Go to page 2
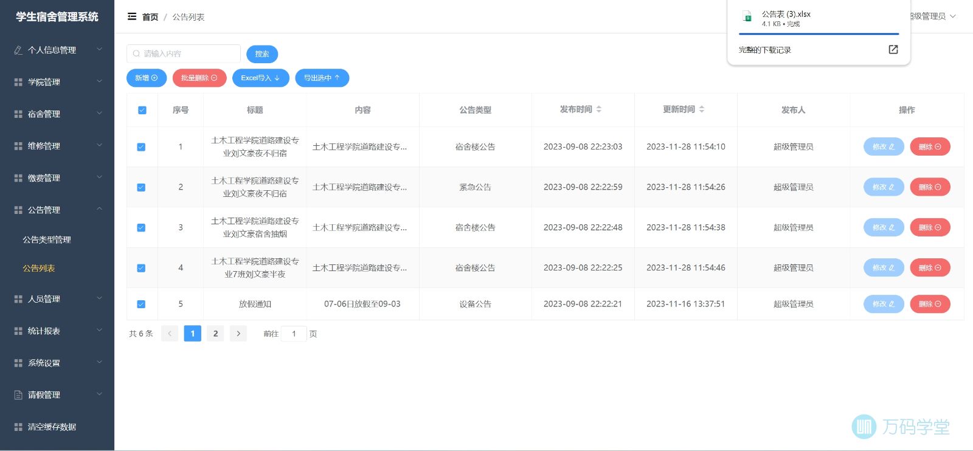The image size is (973, 451). [215, 334]
